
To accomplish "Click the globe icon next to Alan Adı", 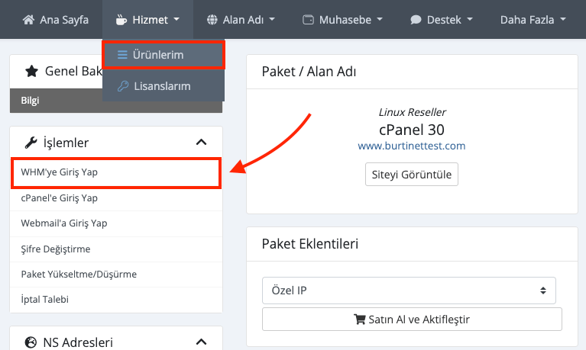I will 212,19.
